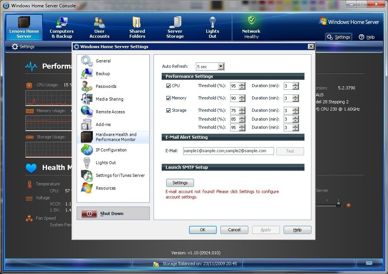Click the blue Health Monitor heart icon
388x274 pixels.
coord(31,168)
